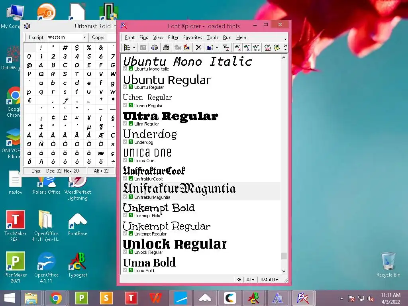Screen dimensions: 408x306
Task: Click the '€' glyph cell in the character map
Action: [x=29, y=100]
